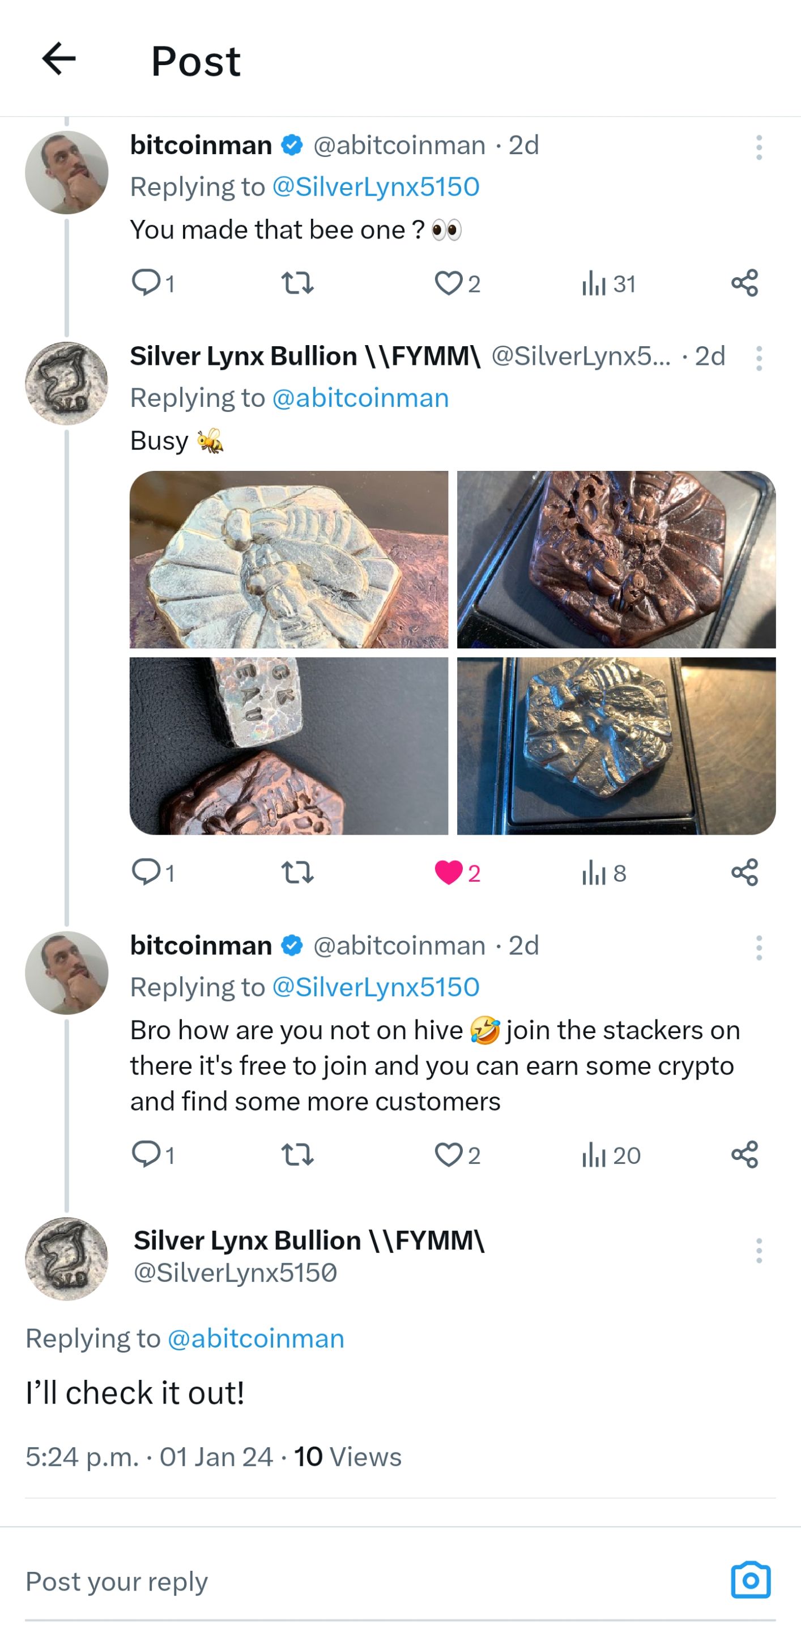801x1632 pixels.
Task: Reply to the 'Bro how are you not on hive' post
Action: click(152, 1154)
